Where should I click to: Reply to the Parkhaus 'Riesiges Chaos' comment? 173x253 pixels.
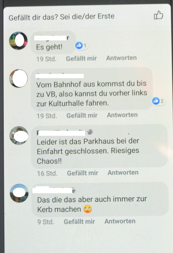[123, 172]
